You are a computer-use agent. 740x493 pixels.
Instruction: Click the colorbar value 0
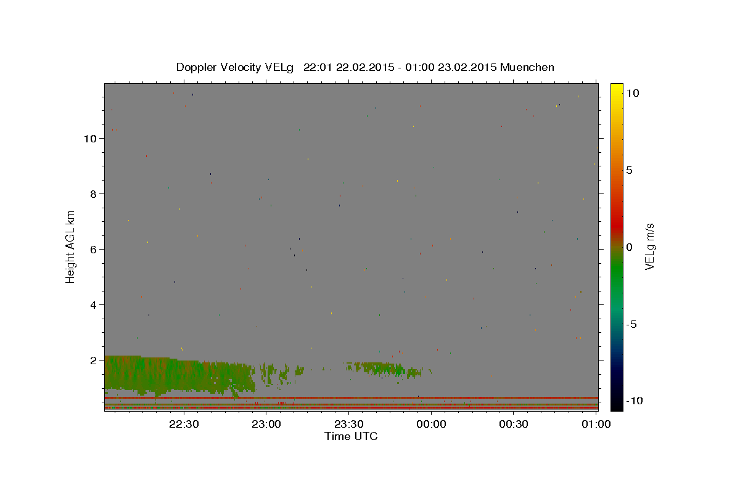(629, 247)
